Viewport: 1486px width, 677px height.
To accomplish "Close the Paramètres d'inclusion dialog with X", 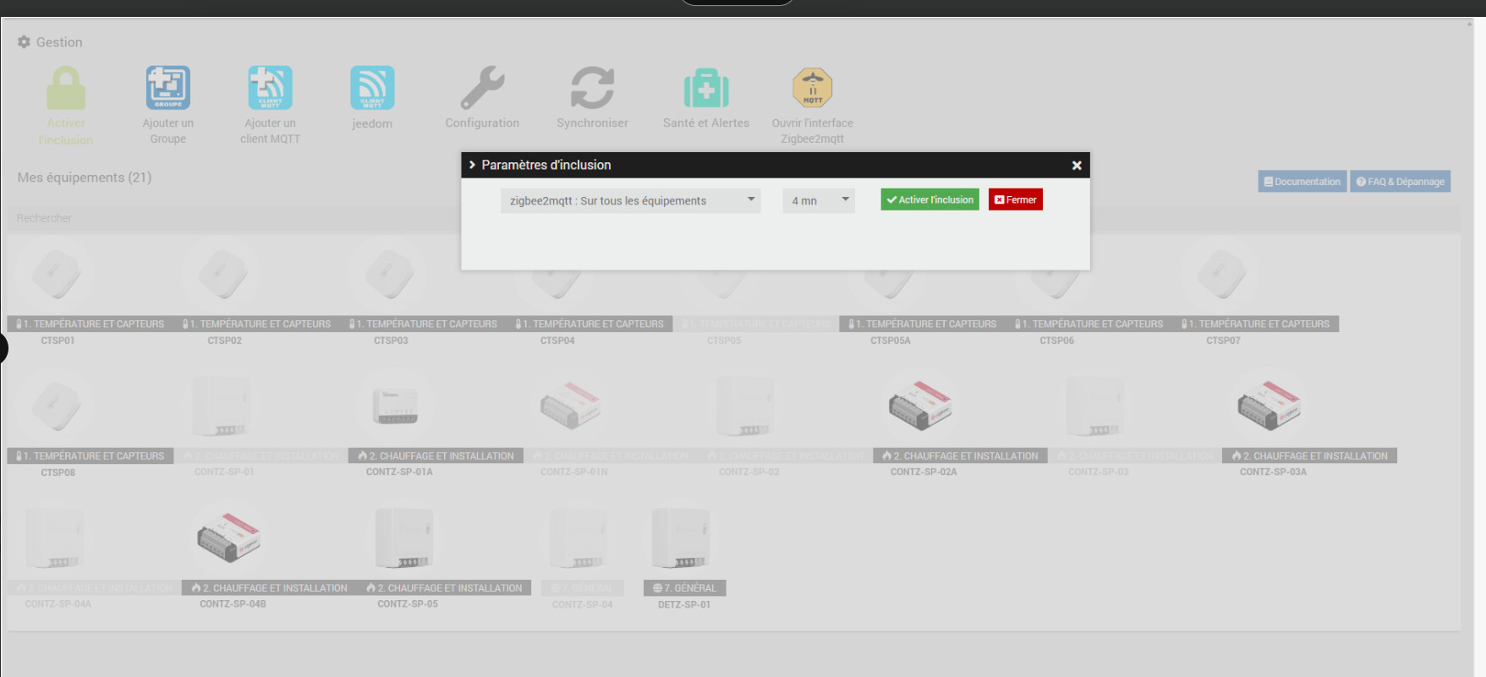I will click(1077, 166).
